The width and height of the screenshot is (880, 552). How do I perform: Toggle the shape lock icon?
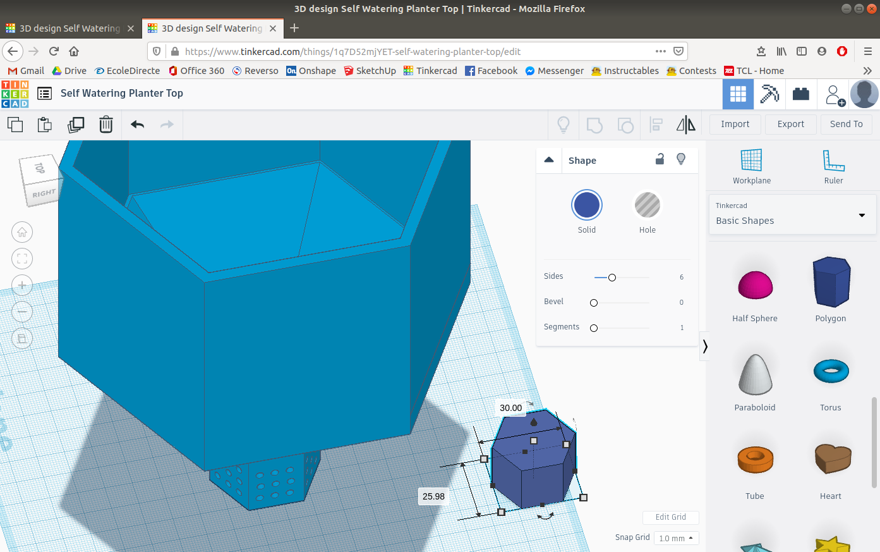pos(660,159)
